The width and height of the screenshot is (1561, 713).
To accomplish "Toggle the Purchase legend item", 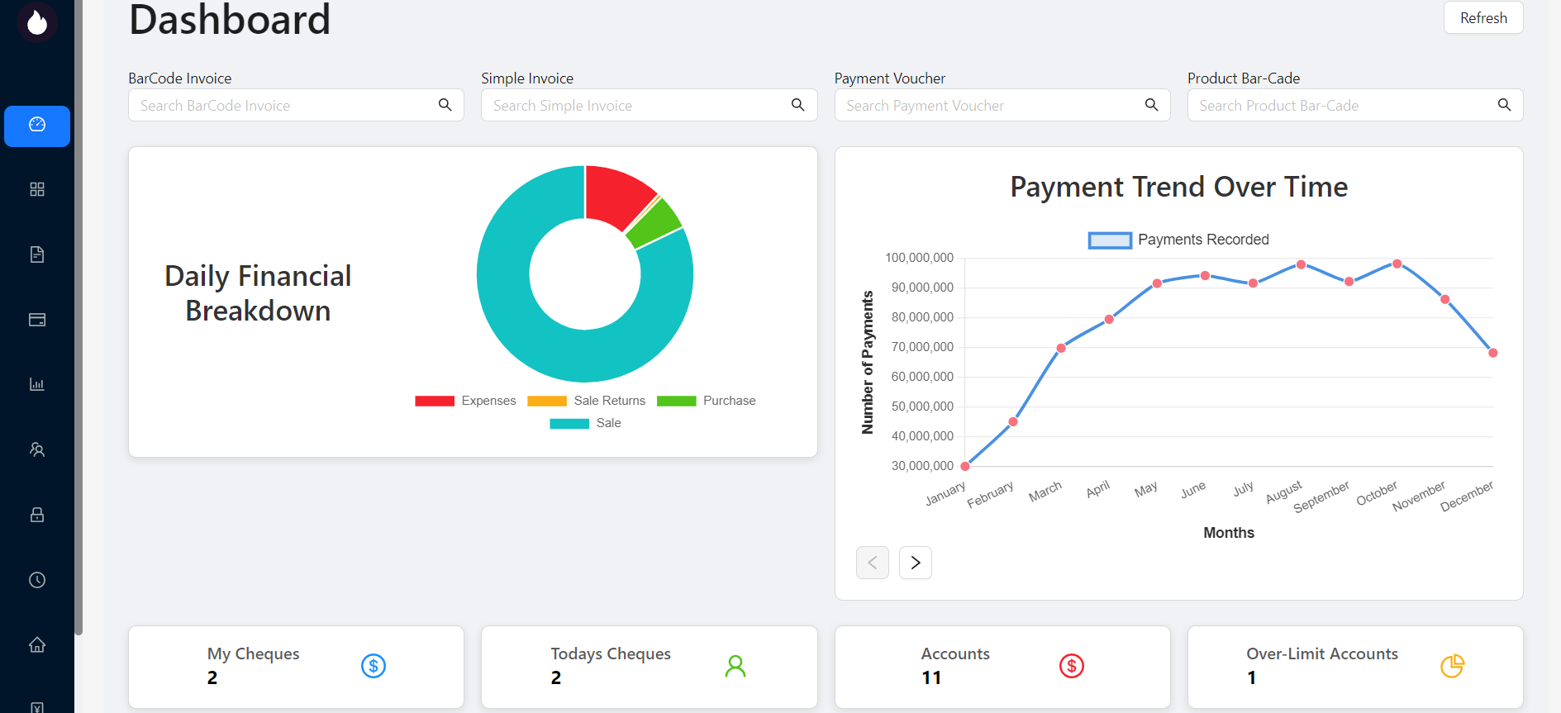I will [707, 401].
